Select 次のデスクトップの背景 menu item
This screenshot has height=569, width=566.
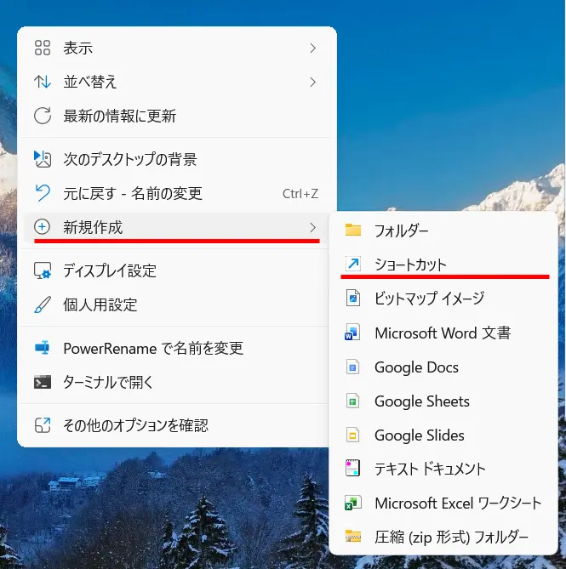(x=177, y=159)
